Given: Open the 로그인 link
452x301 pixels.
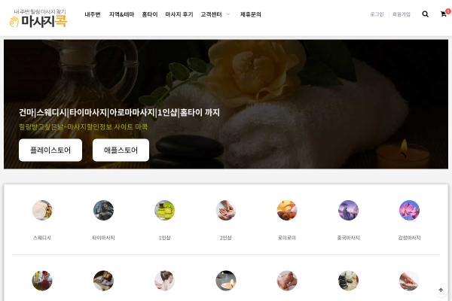Looking at the screenshot, I should (x=377, y=14).
